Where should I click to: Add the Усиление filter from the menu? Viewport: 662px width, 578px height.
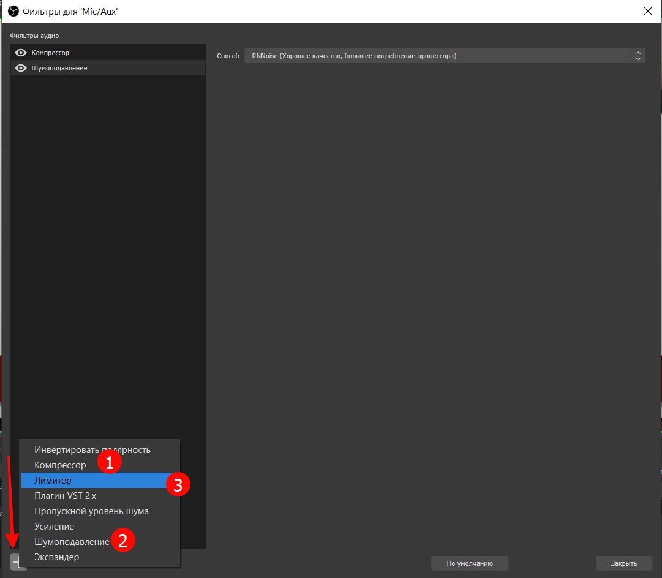pos(54,527)
